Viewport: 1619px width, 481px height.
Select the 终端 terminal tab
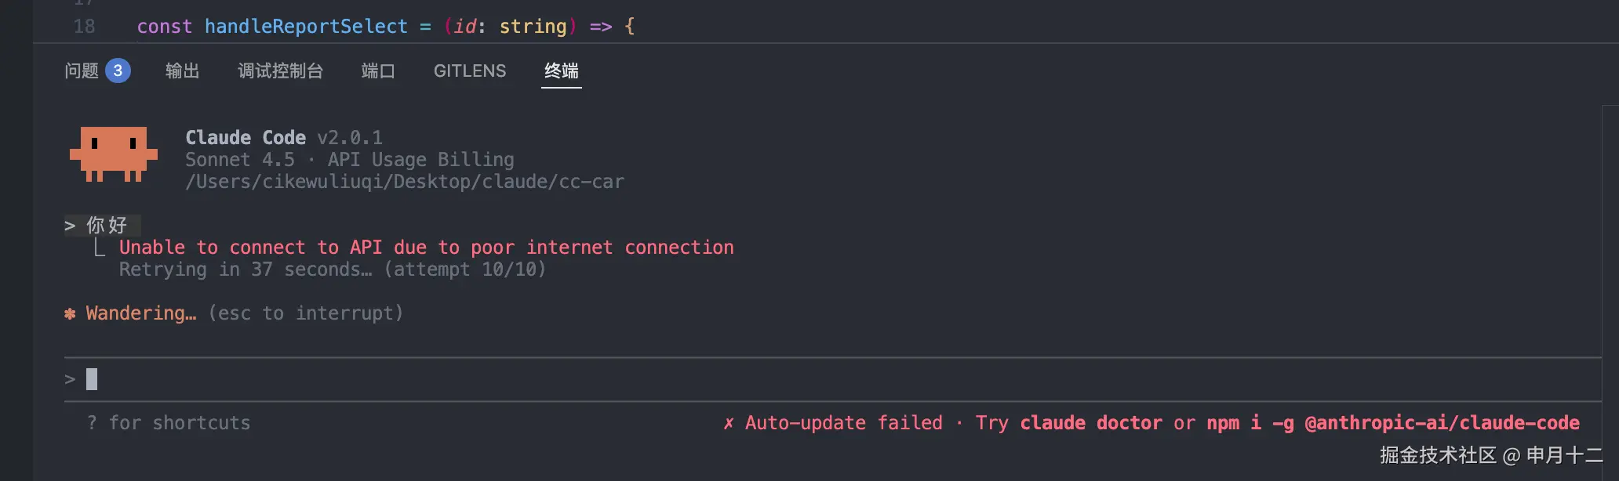(561, 71)
